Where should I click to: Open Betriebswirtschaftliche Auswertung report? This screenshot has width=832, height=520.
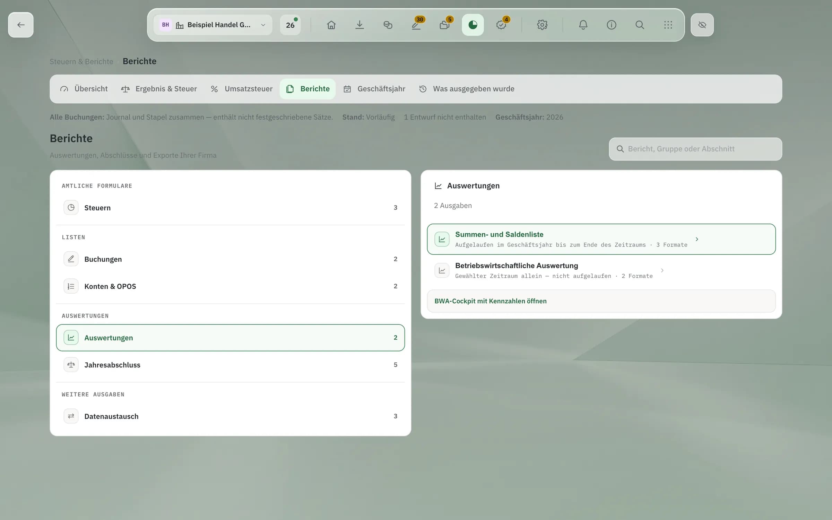click(601, 270)
